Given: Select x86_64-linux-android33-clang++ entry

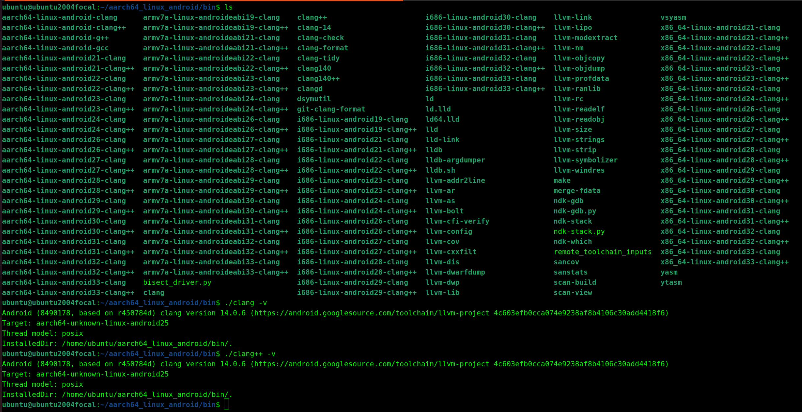Looking at the screenshot, I should [x=724, y=262].
